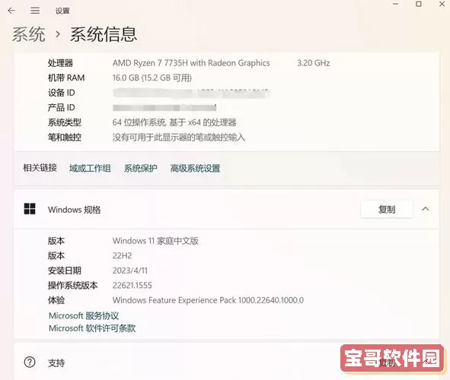
Task: Click the Windows 规格 heading
Action: click(x=75, y=210)
